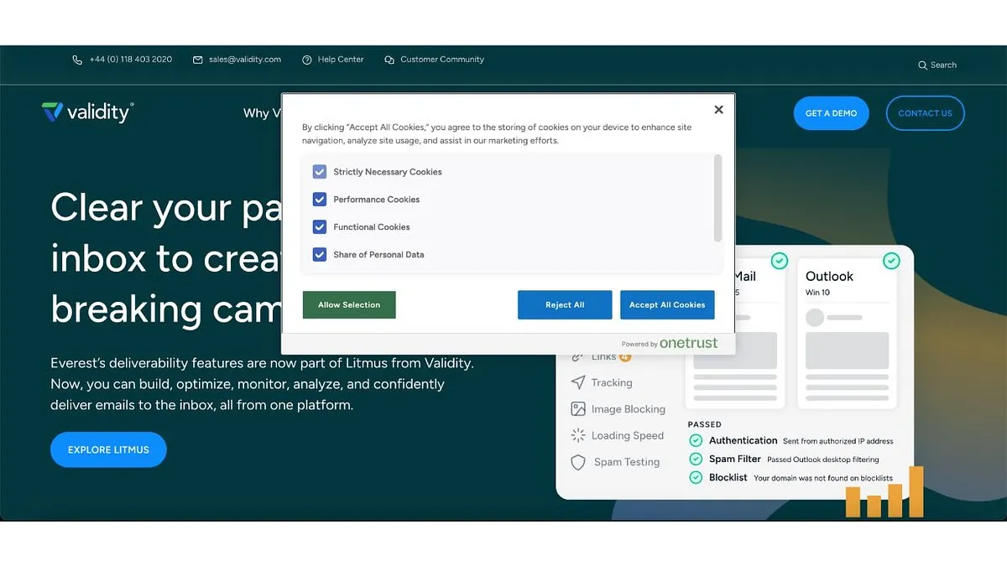
Task: Click the Search text in the header
Action: [943, 65]
